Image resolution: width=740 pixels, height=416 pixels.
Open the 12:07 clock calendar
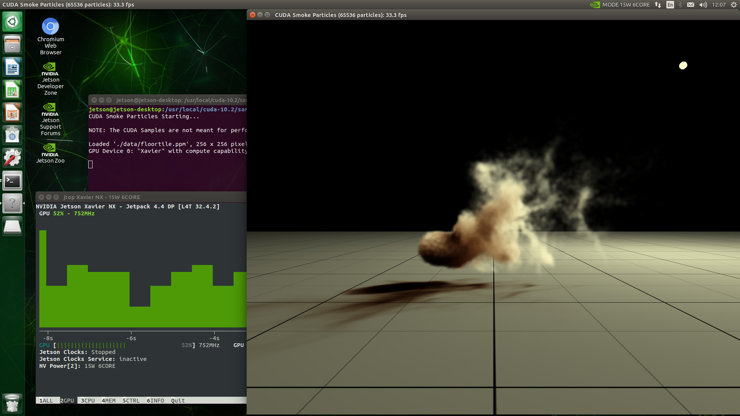(719, 5)
